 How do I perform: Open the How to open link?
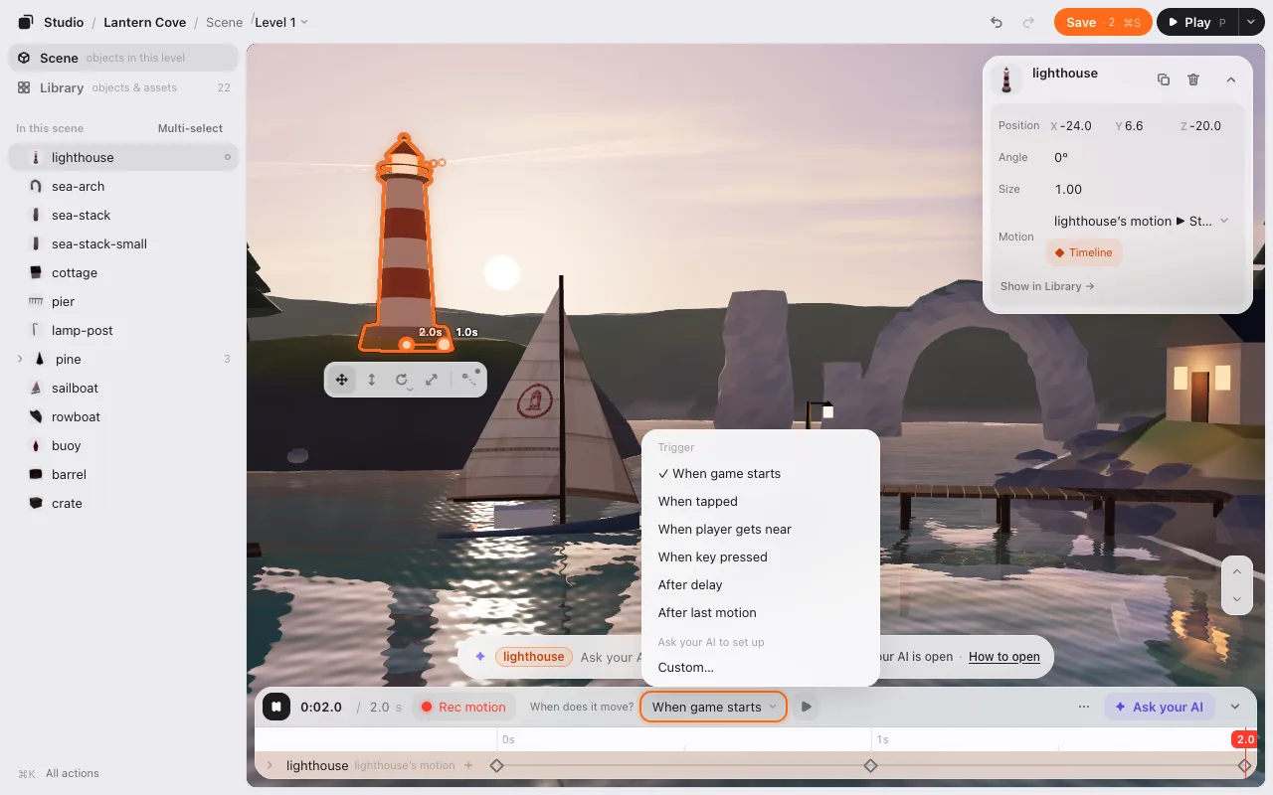pyautogui.click(x=1004, y=656)
